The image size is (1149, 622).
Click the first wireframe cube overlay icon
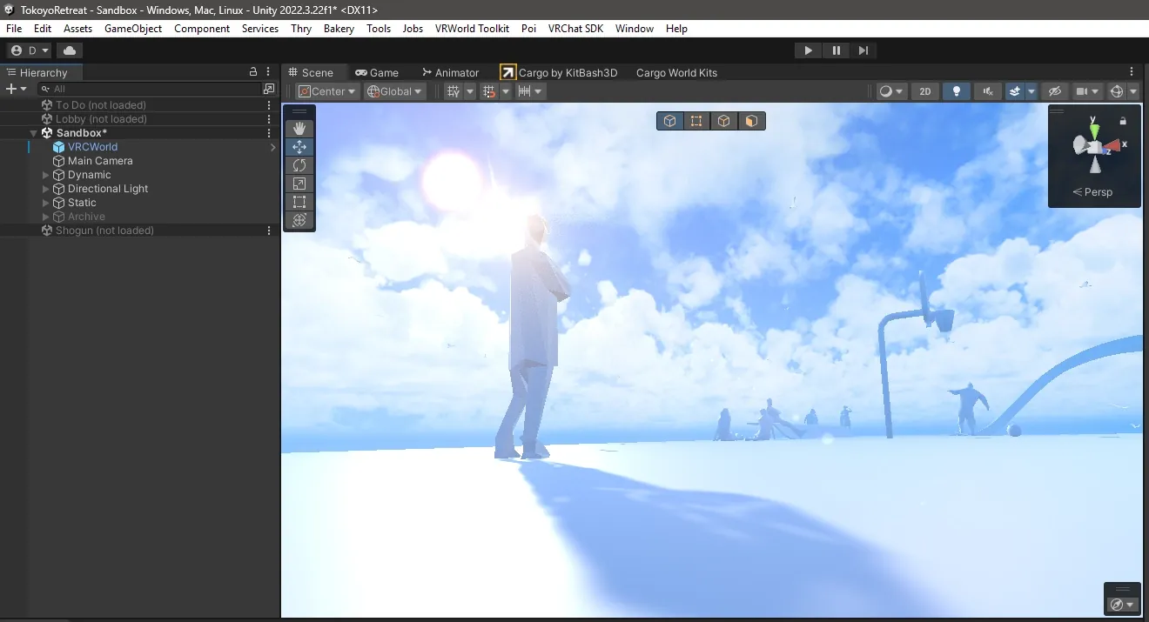[669, 121]
